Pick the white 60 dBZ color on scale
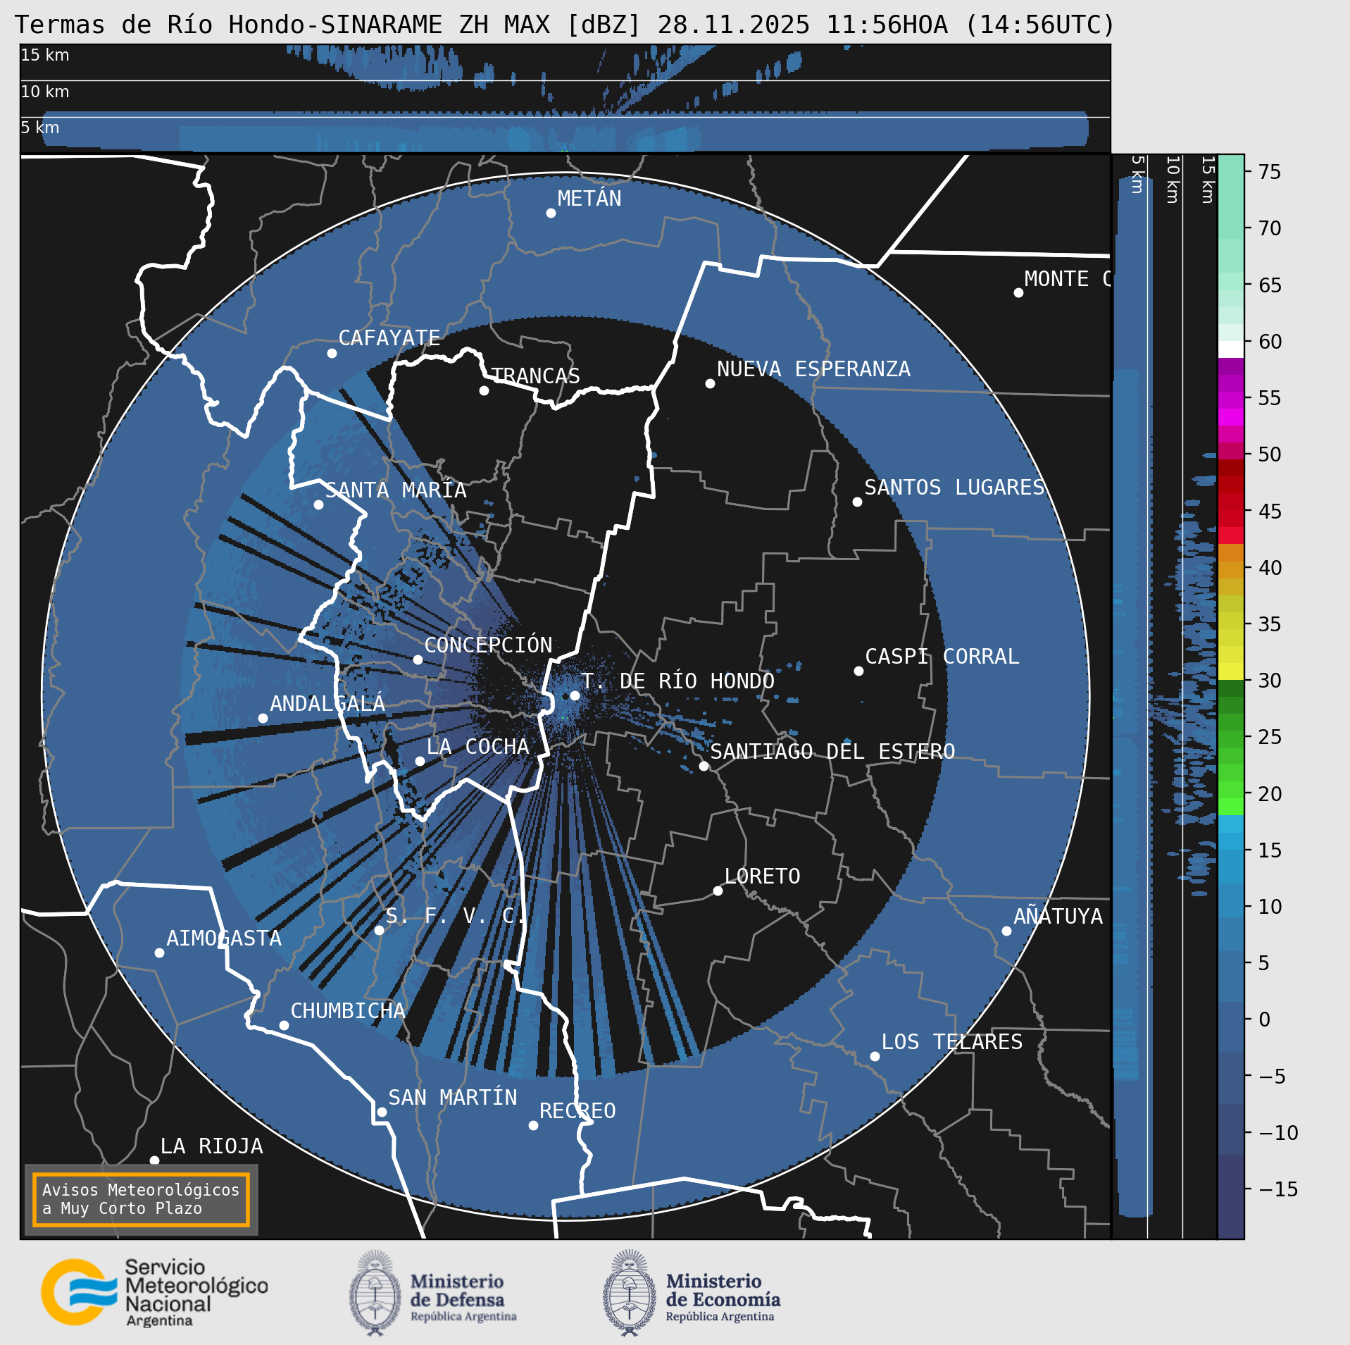The height and width of the screenshot is (1345, 1350). tap(1230, 349)
